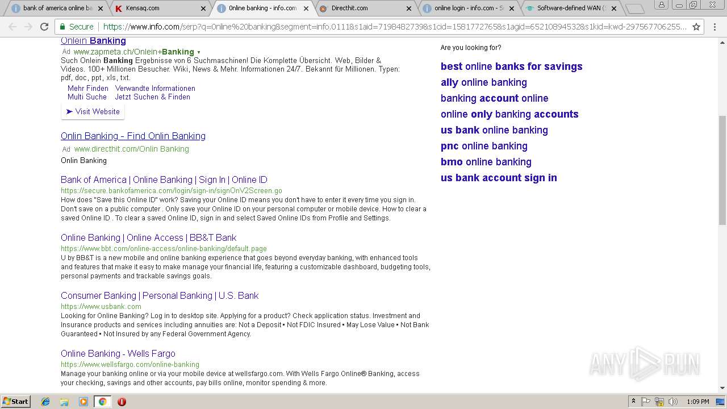The width and height of the screenshot is (727, 409).
Task: Click the browser forward arrow
Action: tap(28, 27)
